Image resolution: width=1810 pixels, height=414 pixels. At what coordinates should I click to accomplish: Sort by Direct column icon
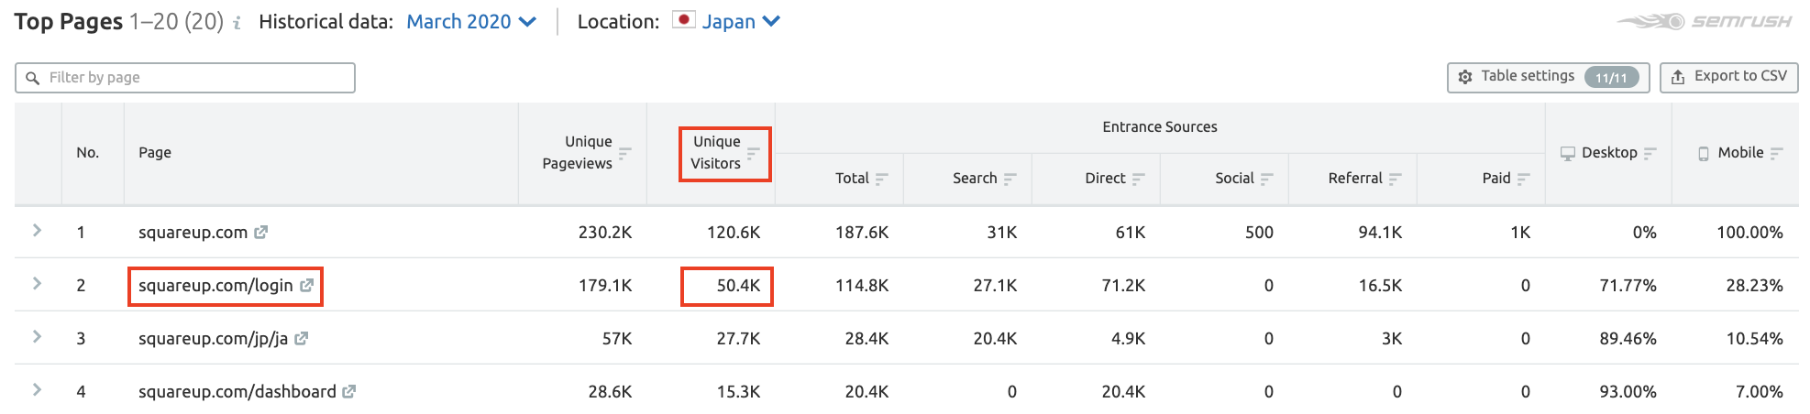tap(1139, 179)
